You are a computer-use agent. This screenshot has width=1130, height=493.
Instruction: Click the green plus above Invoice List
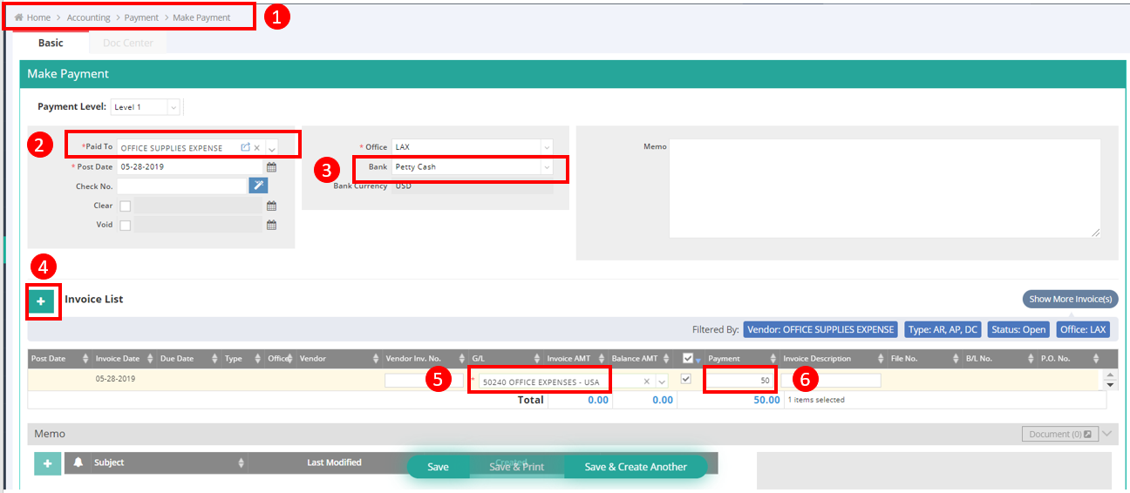point(41,301)
